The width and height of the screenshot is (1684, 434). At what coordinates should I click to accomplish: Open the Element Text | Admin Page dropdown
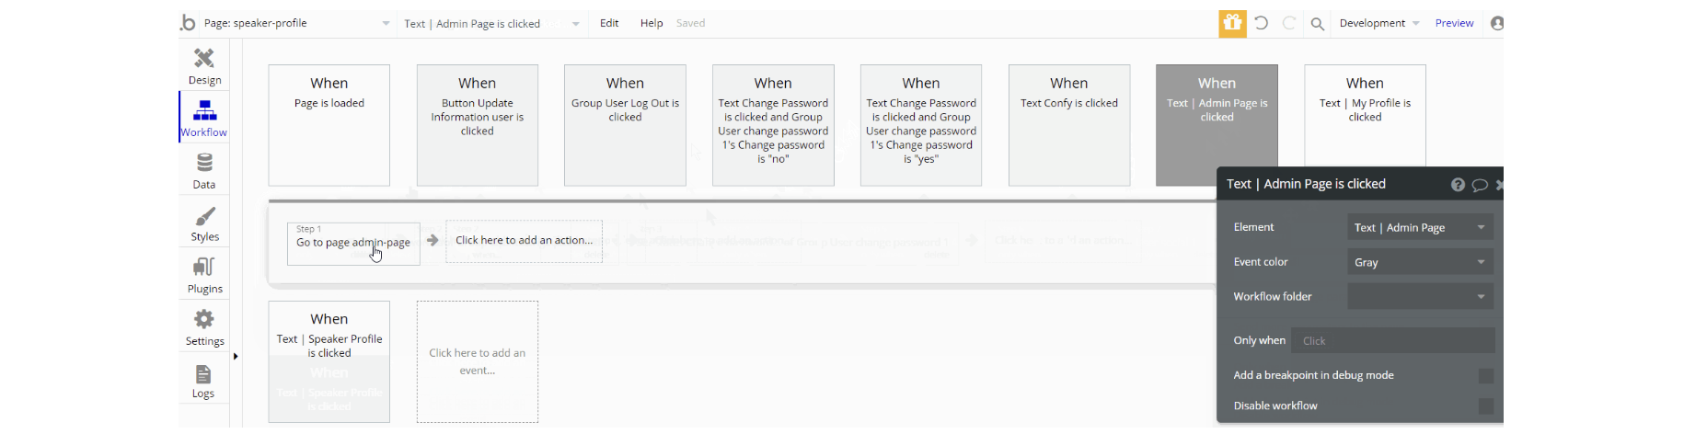tap(1420, 227)
